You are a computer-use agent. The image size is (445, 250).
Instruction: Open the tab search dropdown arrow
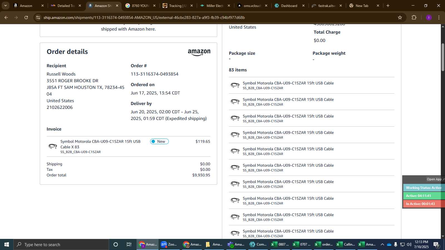(5, 6)
